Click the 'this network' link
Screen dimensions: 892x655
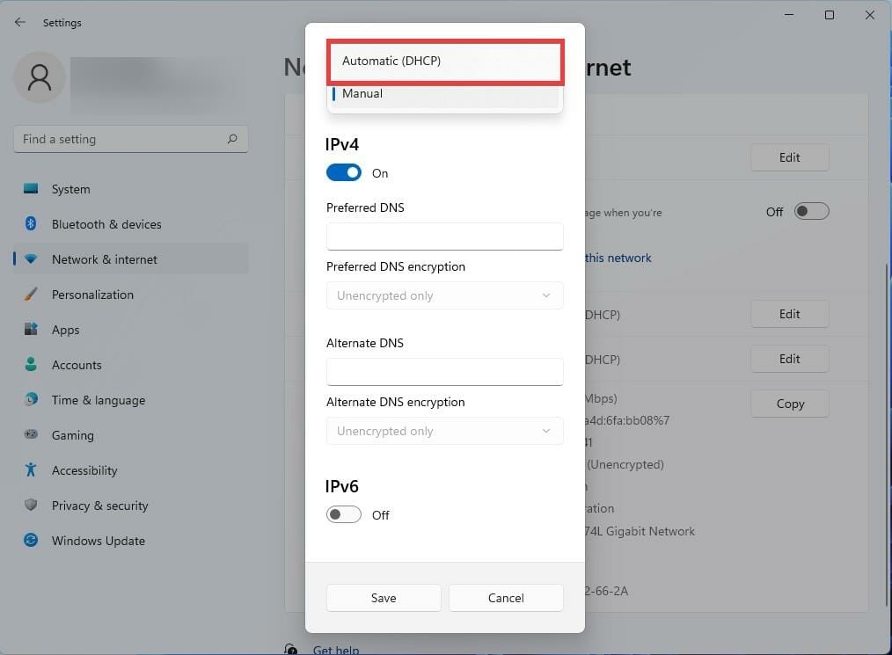pos(618,258)
